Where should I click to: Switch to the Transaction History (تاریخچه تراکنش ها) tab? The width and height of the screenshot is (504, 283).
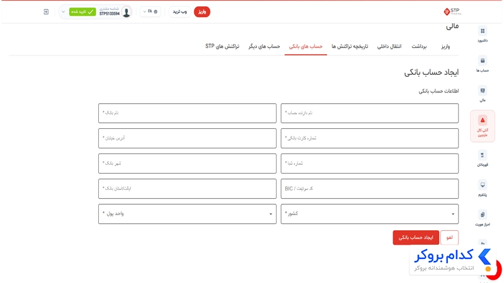tap(350, 47)
